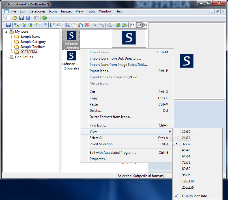Viewport: 228px width, 200px height.
Task: Open Find Results in the tree
Action: click(x=24, y=57)
